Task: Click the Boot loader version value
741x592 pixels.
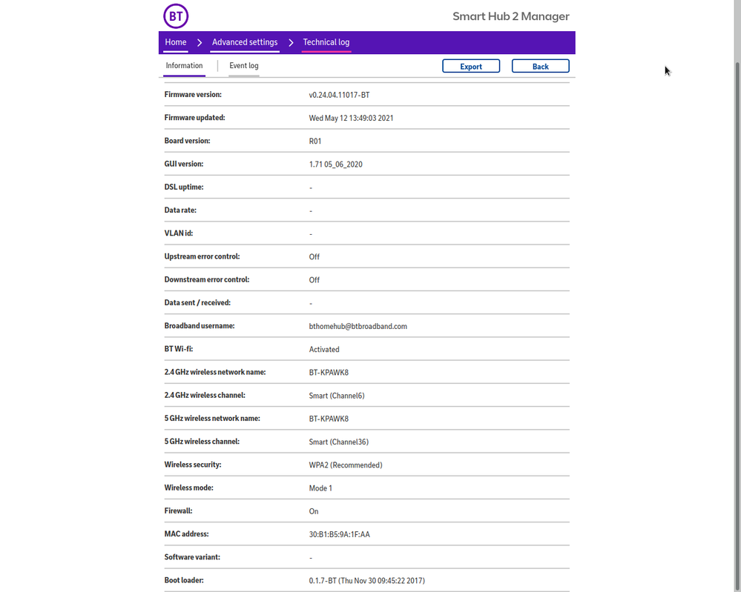Action: pyautogui.click(x=366, y=581)
